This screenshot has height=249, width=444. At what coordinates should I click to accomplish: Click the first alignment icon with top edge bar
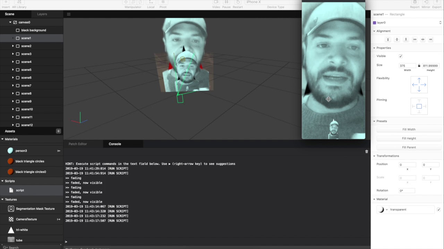tap(388, 39)
